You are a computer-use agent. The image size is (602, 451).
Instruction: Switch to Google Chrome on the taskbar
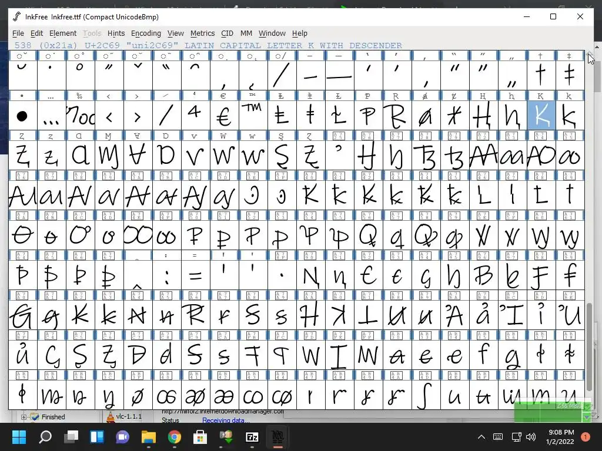tap(174, 437)
